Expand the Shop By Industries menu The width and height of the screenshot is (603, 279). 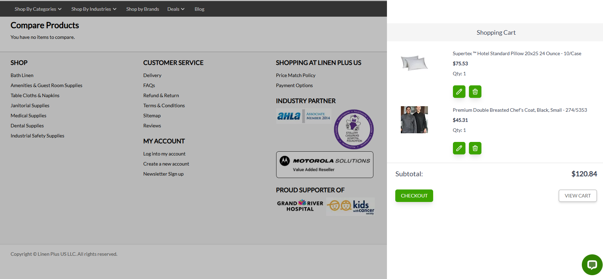pos(94,9)
